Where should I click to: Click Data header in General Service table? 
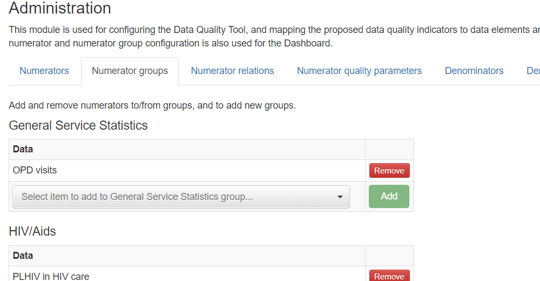(x=23, y=149)
